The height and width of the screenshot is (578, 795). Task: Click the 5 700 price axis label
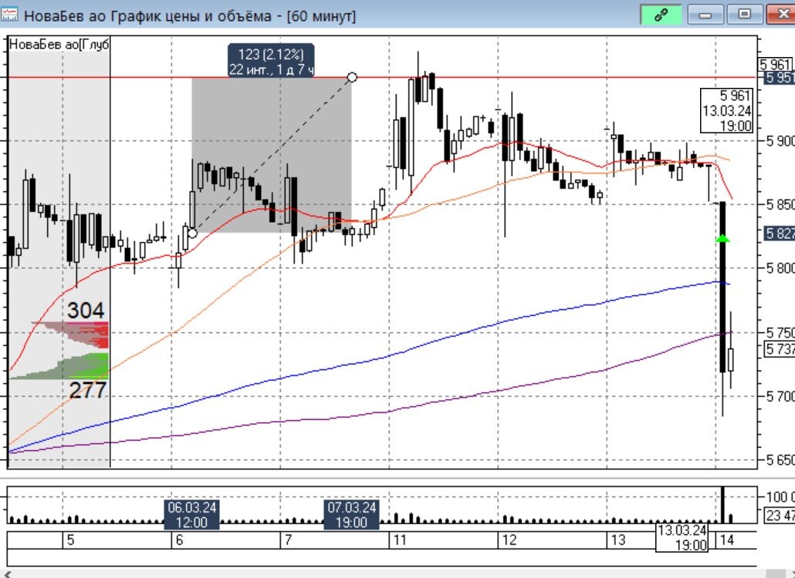tap(780, 396)
